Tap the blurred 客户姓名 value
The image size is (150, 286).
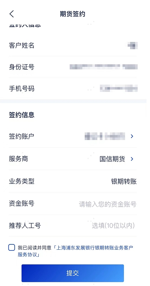(x=133, y=45)
